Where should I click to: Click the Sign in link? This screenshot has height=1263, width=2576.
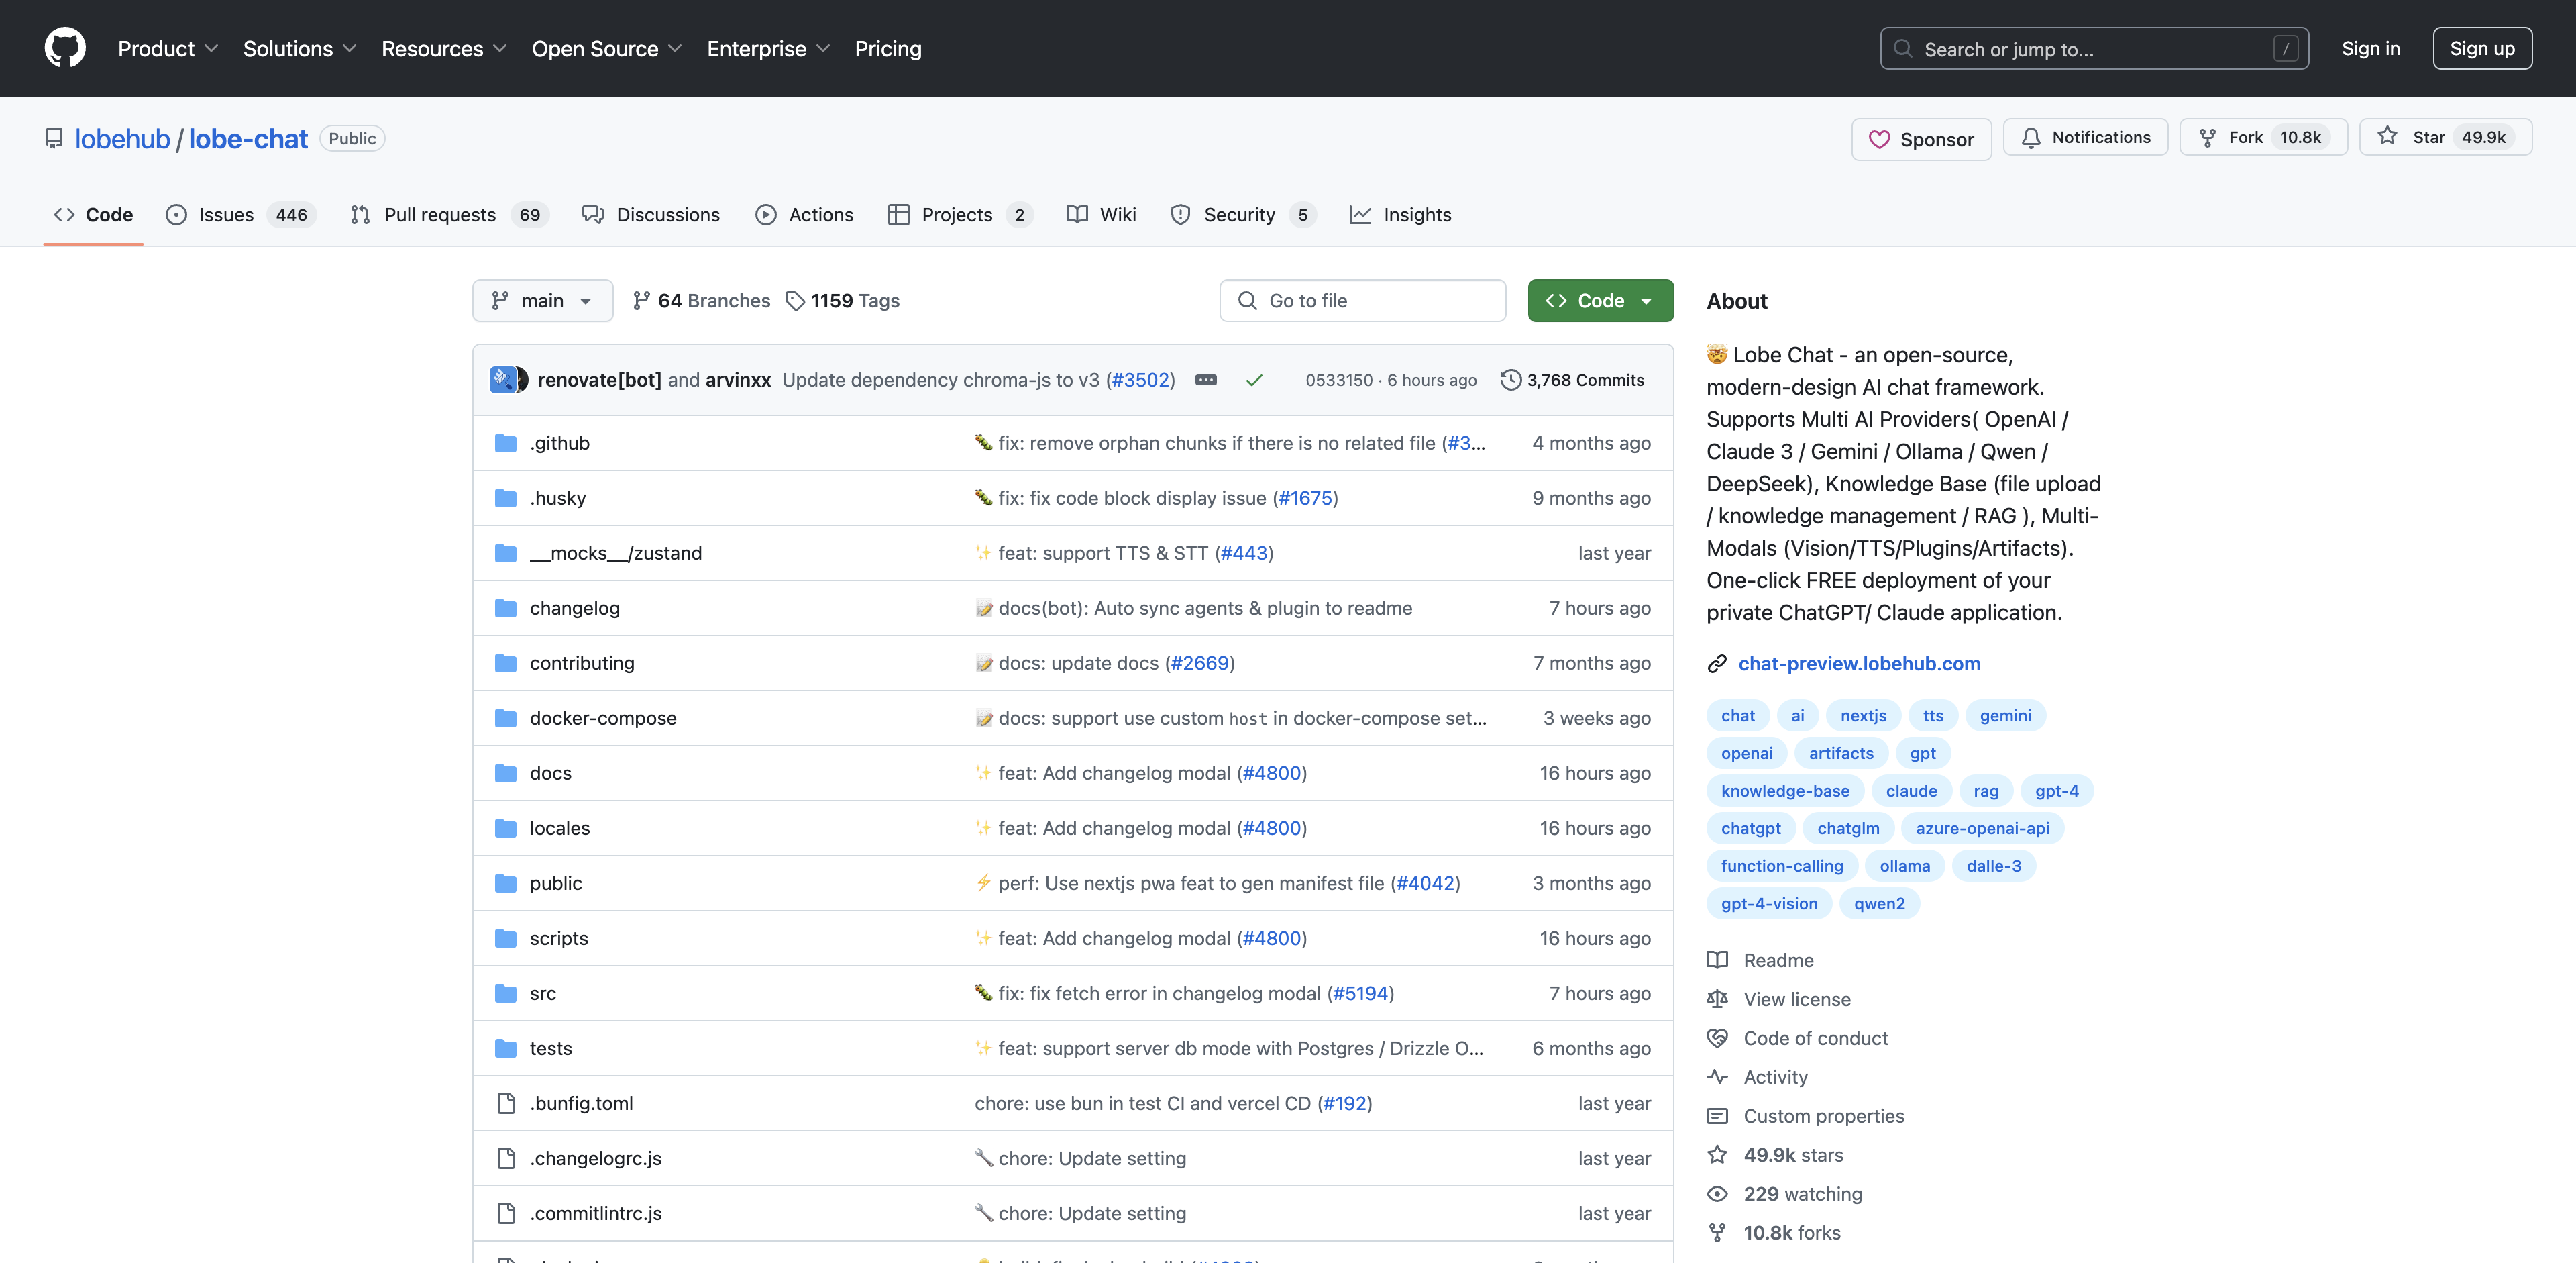click(2370, 48)
